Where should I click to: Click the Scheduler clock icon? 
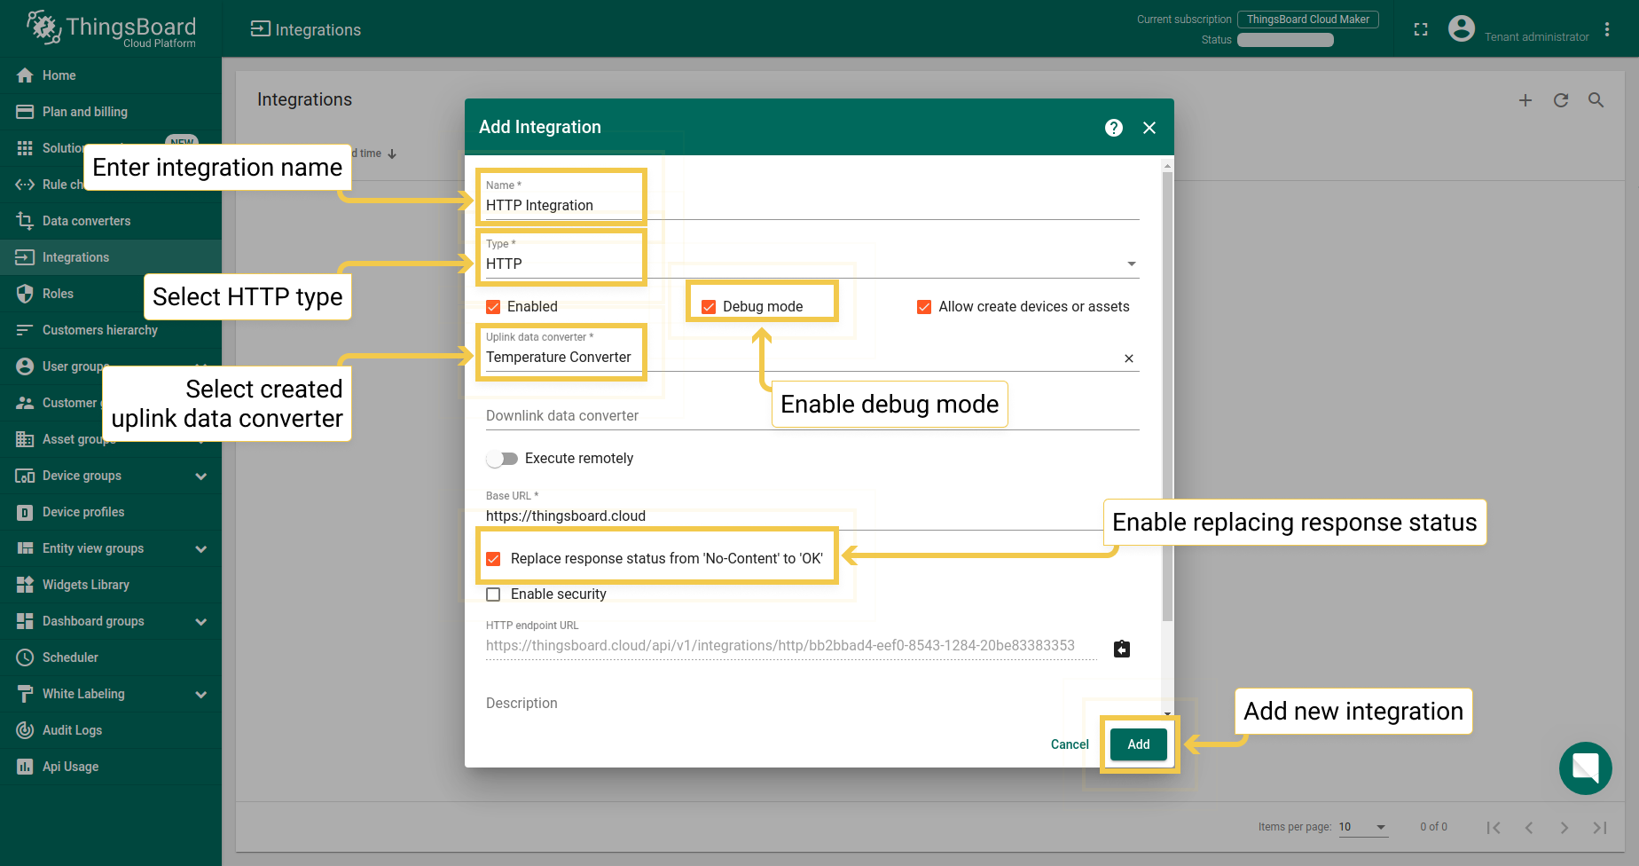[25, 657]
